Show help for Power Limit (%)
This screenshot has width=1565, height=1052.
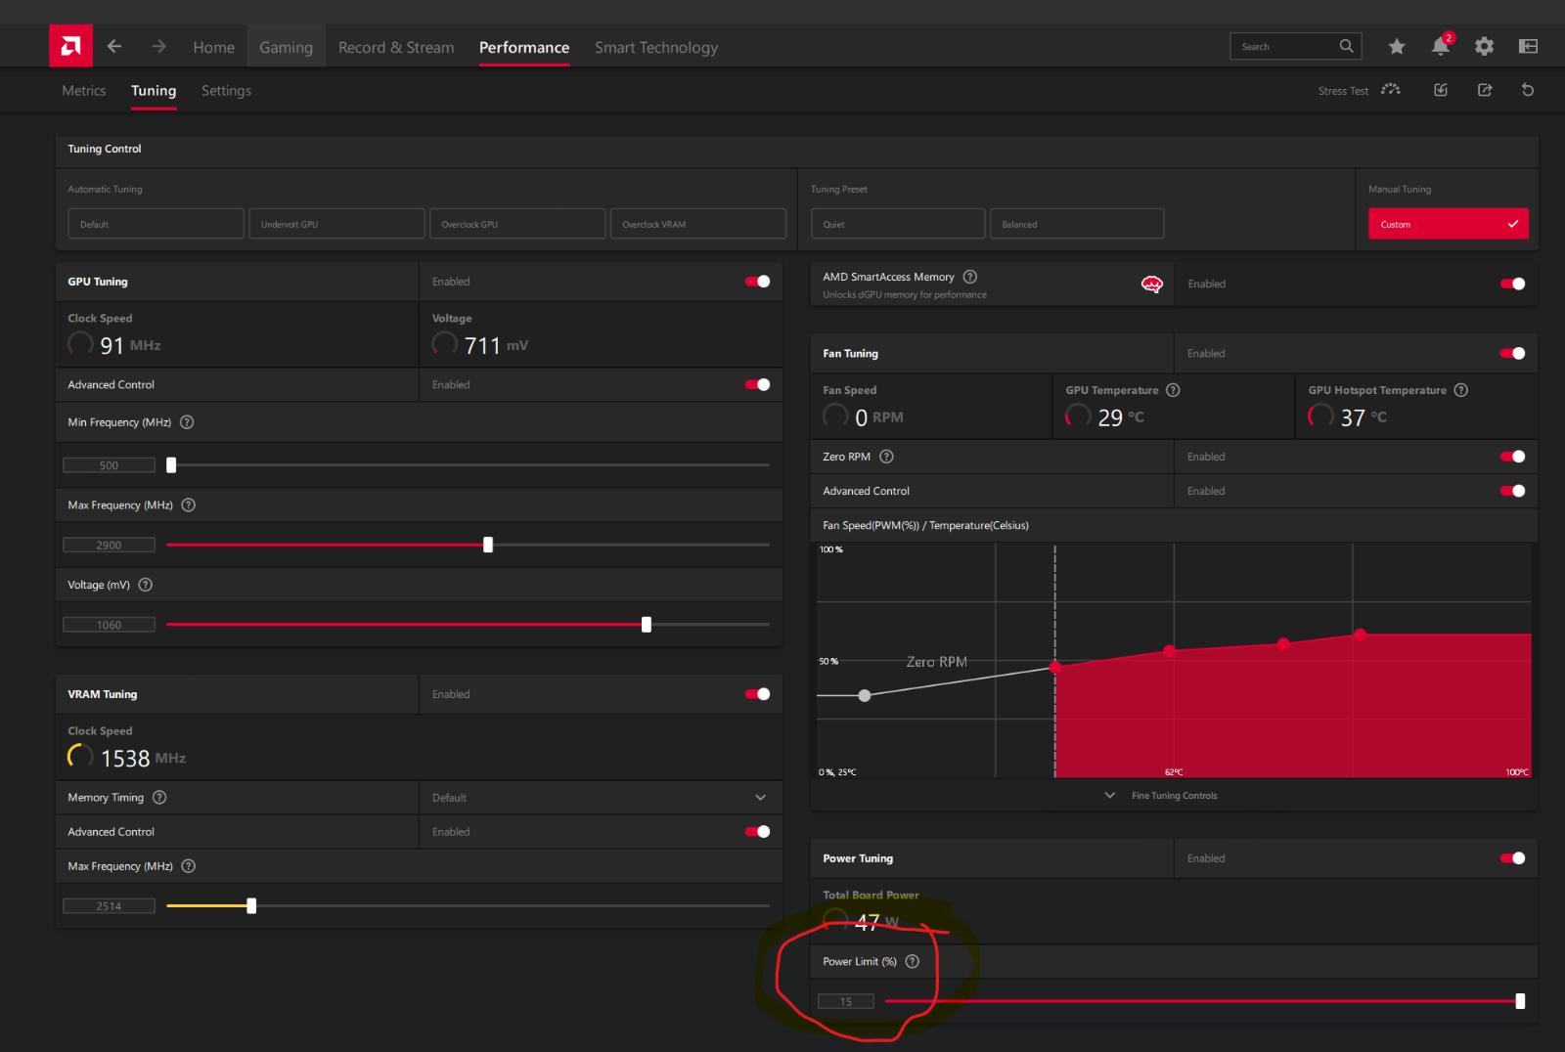(912, 961)
